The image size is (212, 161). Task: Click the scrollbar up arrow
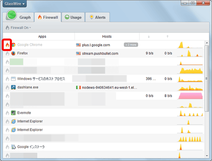207,43
